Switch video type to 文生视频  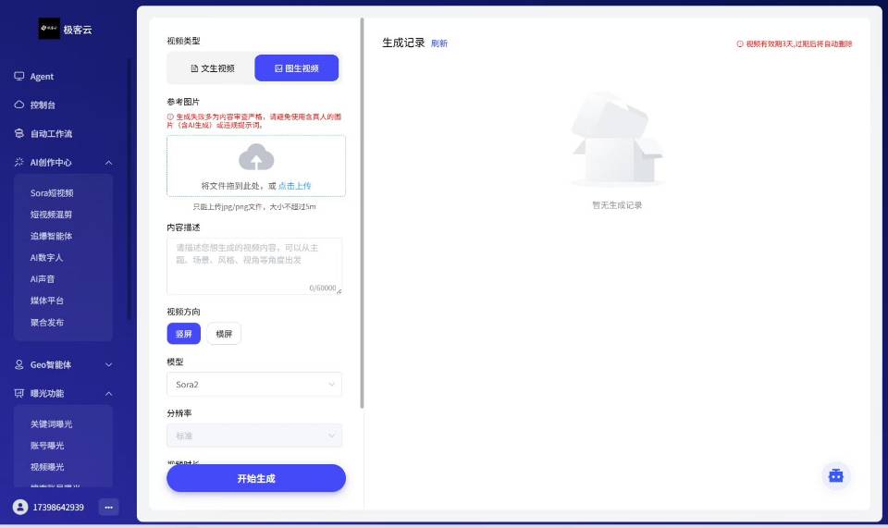point(212,68)
